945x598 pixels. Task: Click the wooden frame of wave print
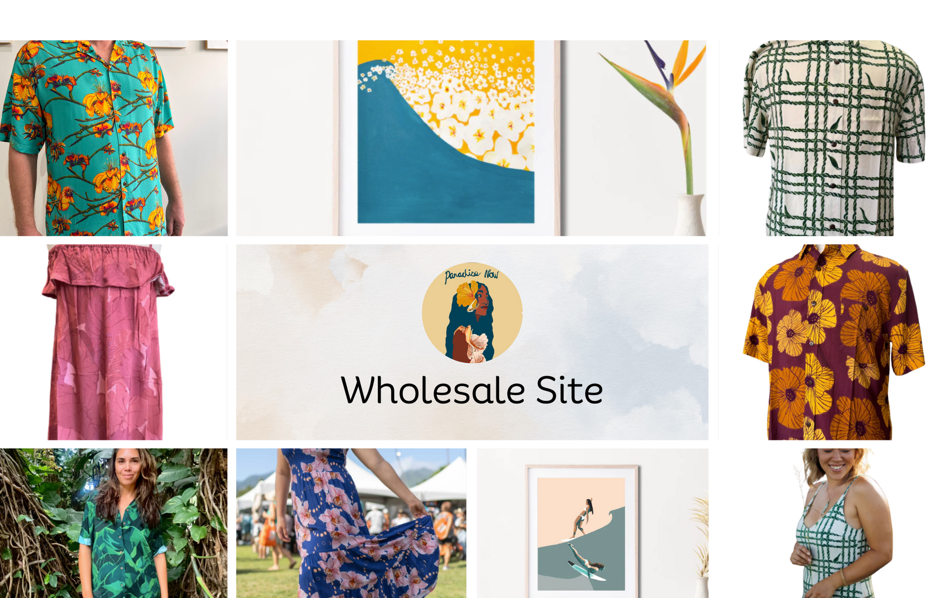pyautogui.click(x=336, y=138)
